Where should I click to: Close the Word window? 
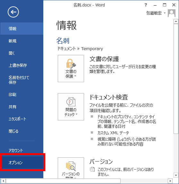click(174, 5)
